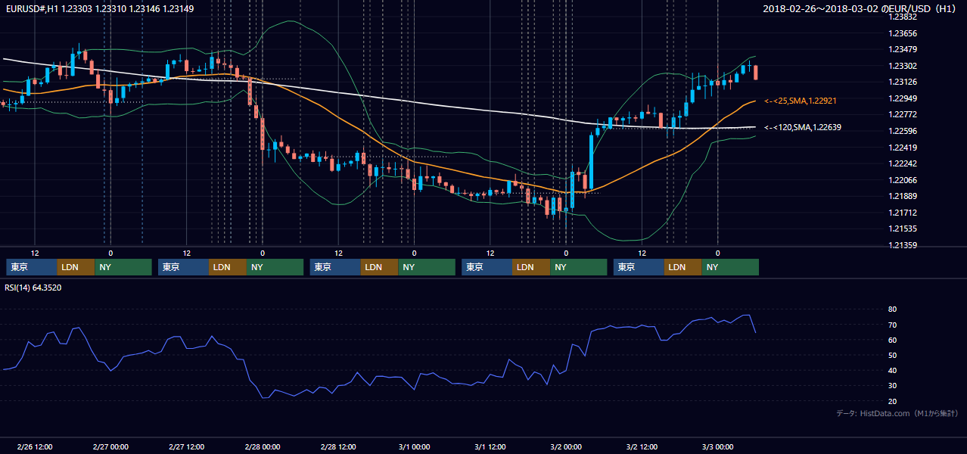Click RSI scale value 30
The image size is (967, 454).
coord(893,385)
